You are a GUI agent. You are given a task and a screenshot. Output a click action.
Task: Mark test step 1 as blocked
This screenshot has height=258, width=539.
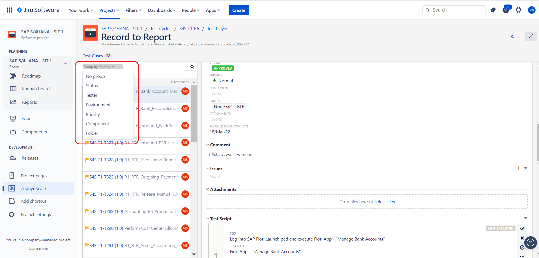click(522, 248)
